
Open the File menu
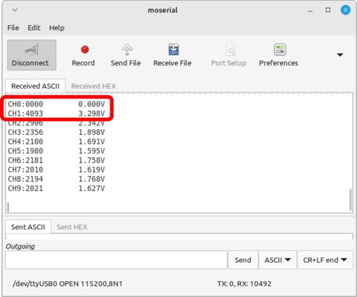point(13,28)
